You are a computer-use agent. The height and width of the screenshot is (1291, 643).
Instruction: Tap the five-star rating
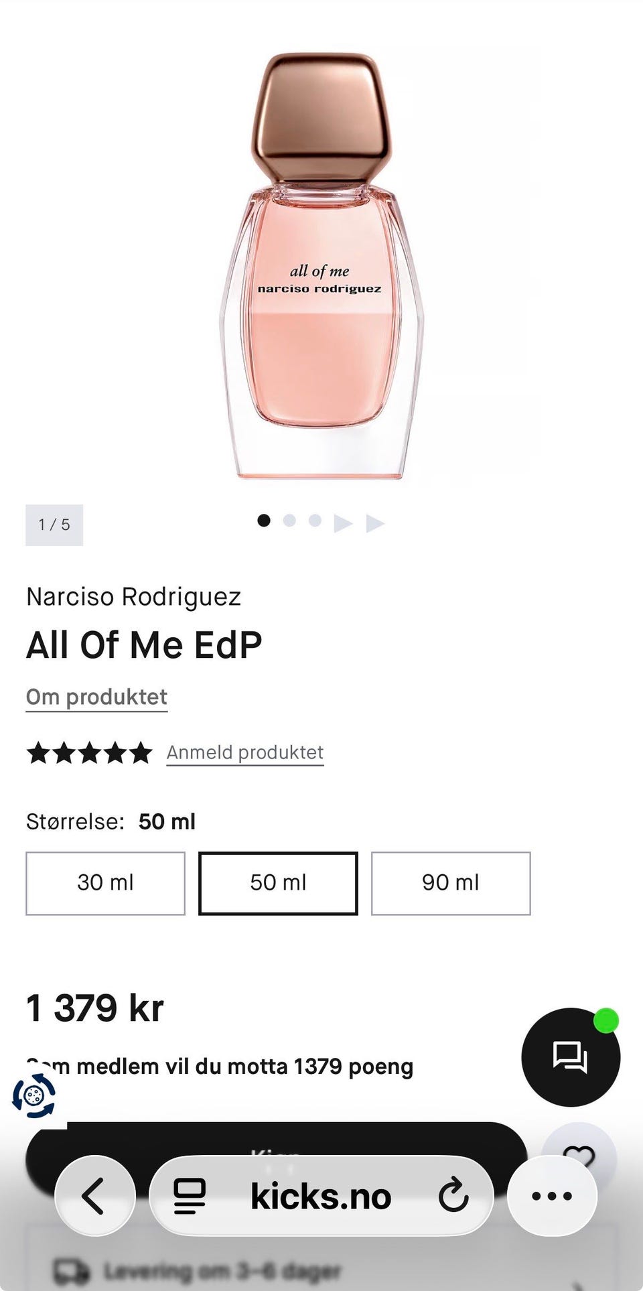click(89, 753)
